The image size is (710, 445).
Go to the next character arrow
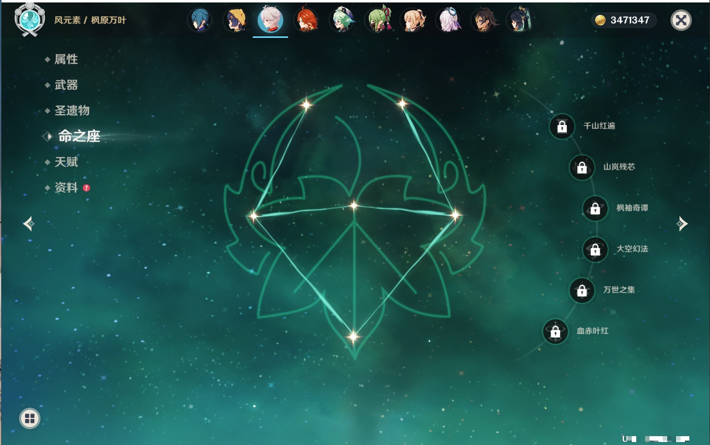tap(682, 224)
